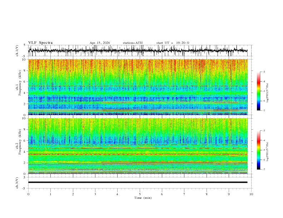
Task: Click the "-5" tick on ch.3(V) axis
Action: tap(24, 188)
